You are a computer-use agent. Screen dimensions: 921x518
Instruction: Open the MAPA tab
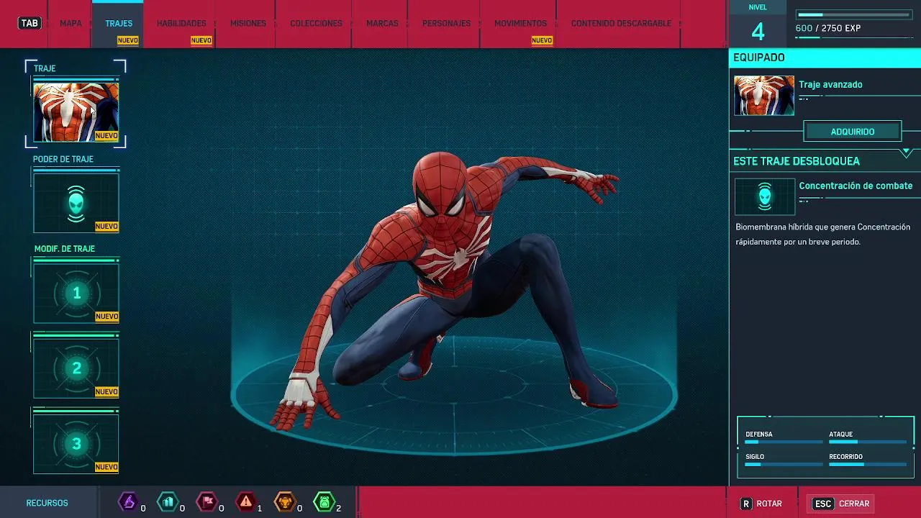point(71,23)
